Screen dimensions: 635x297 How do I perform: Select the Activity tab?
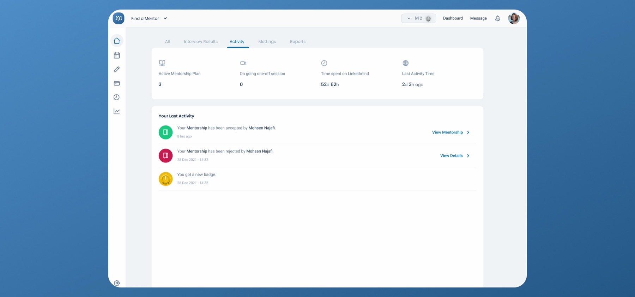click(237, 42)
